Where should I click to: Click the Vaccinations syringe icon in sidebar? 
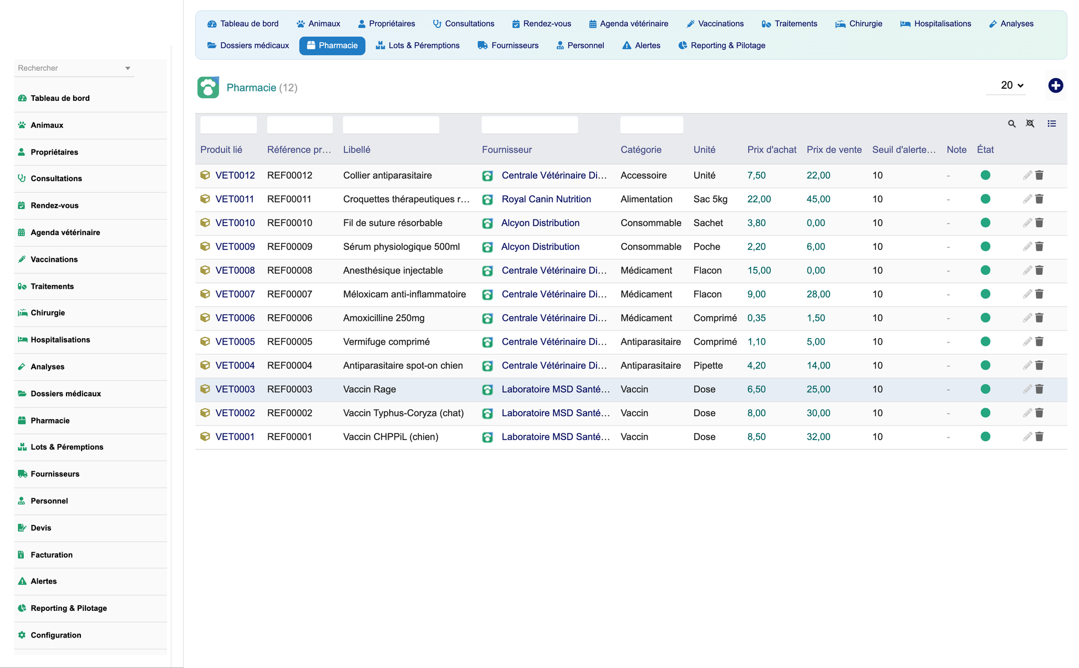(22, 259)
